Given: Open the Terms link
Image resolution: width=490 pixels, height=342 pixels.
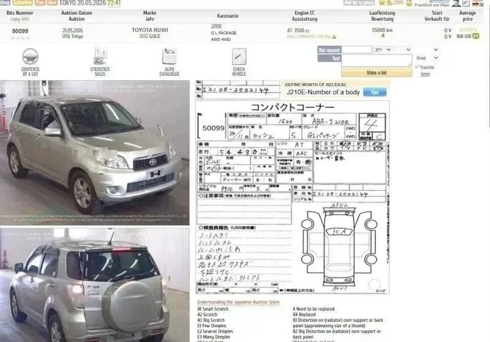Looking at the screenshot, I should click(425, 74).
